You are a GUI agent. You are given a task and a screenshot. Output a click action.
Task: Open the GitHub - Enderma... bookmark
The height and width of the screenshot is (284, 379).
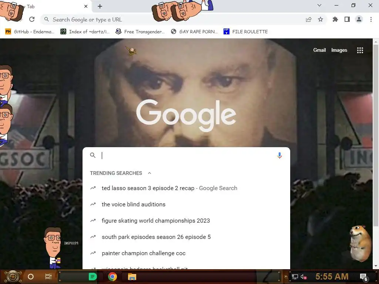(x=30, y=32)
